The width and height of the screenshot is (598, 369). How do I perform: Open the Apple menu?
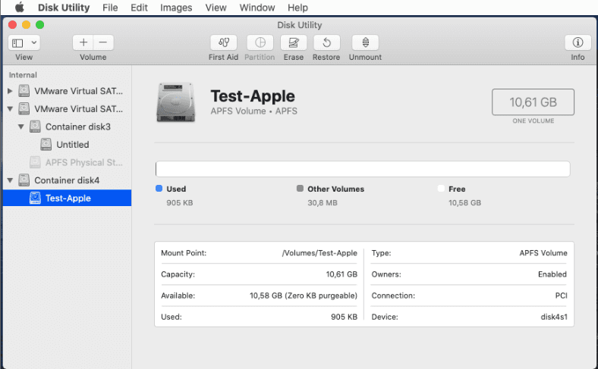click(19, 8)
